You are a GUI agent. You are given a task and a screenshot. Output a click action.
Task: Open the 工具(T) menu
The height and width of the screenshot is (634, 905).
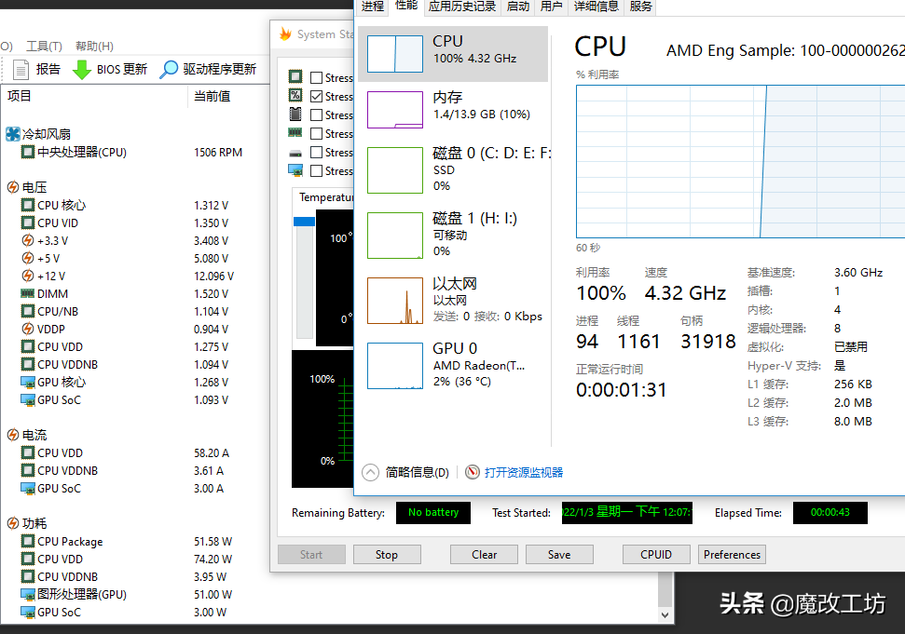[44, 47]
